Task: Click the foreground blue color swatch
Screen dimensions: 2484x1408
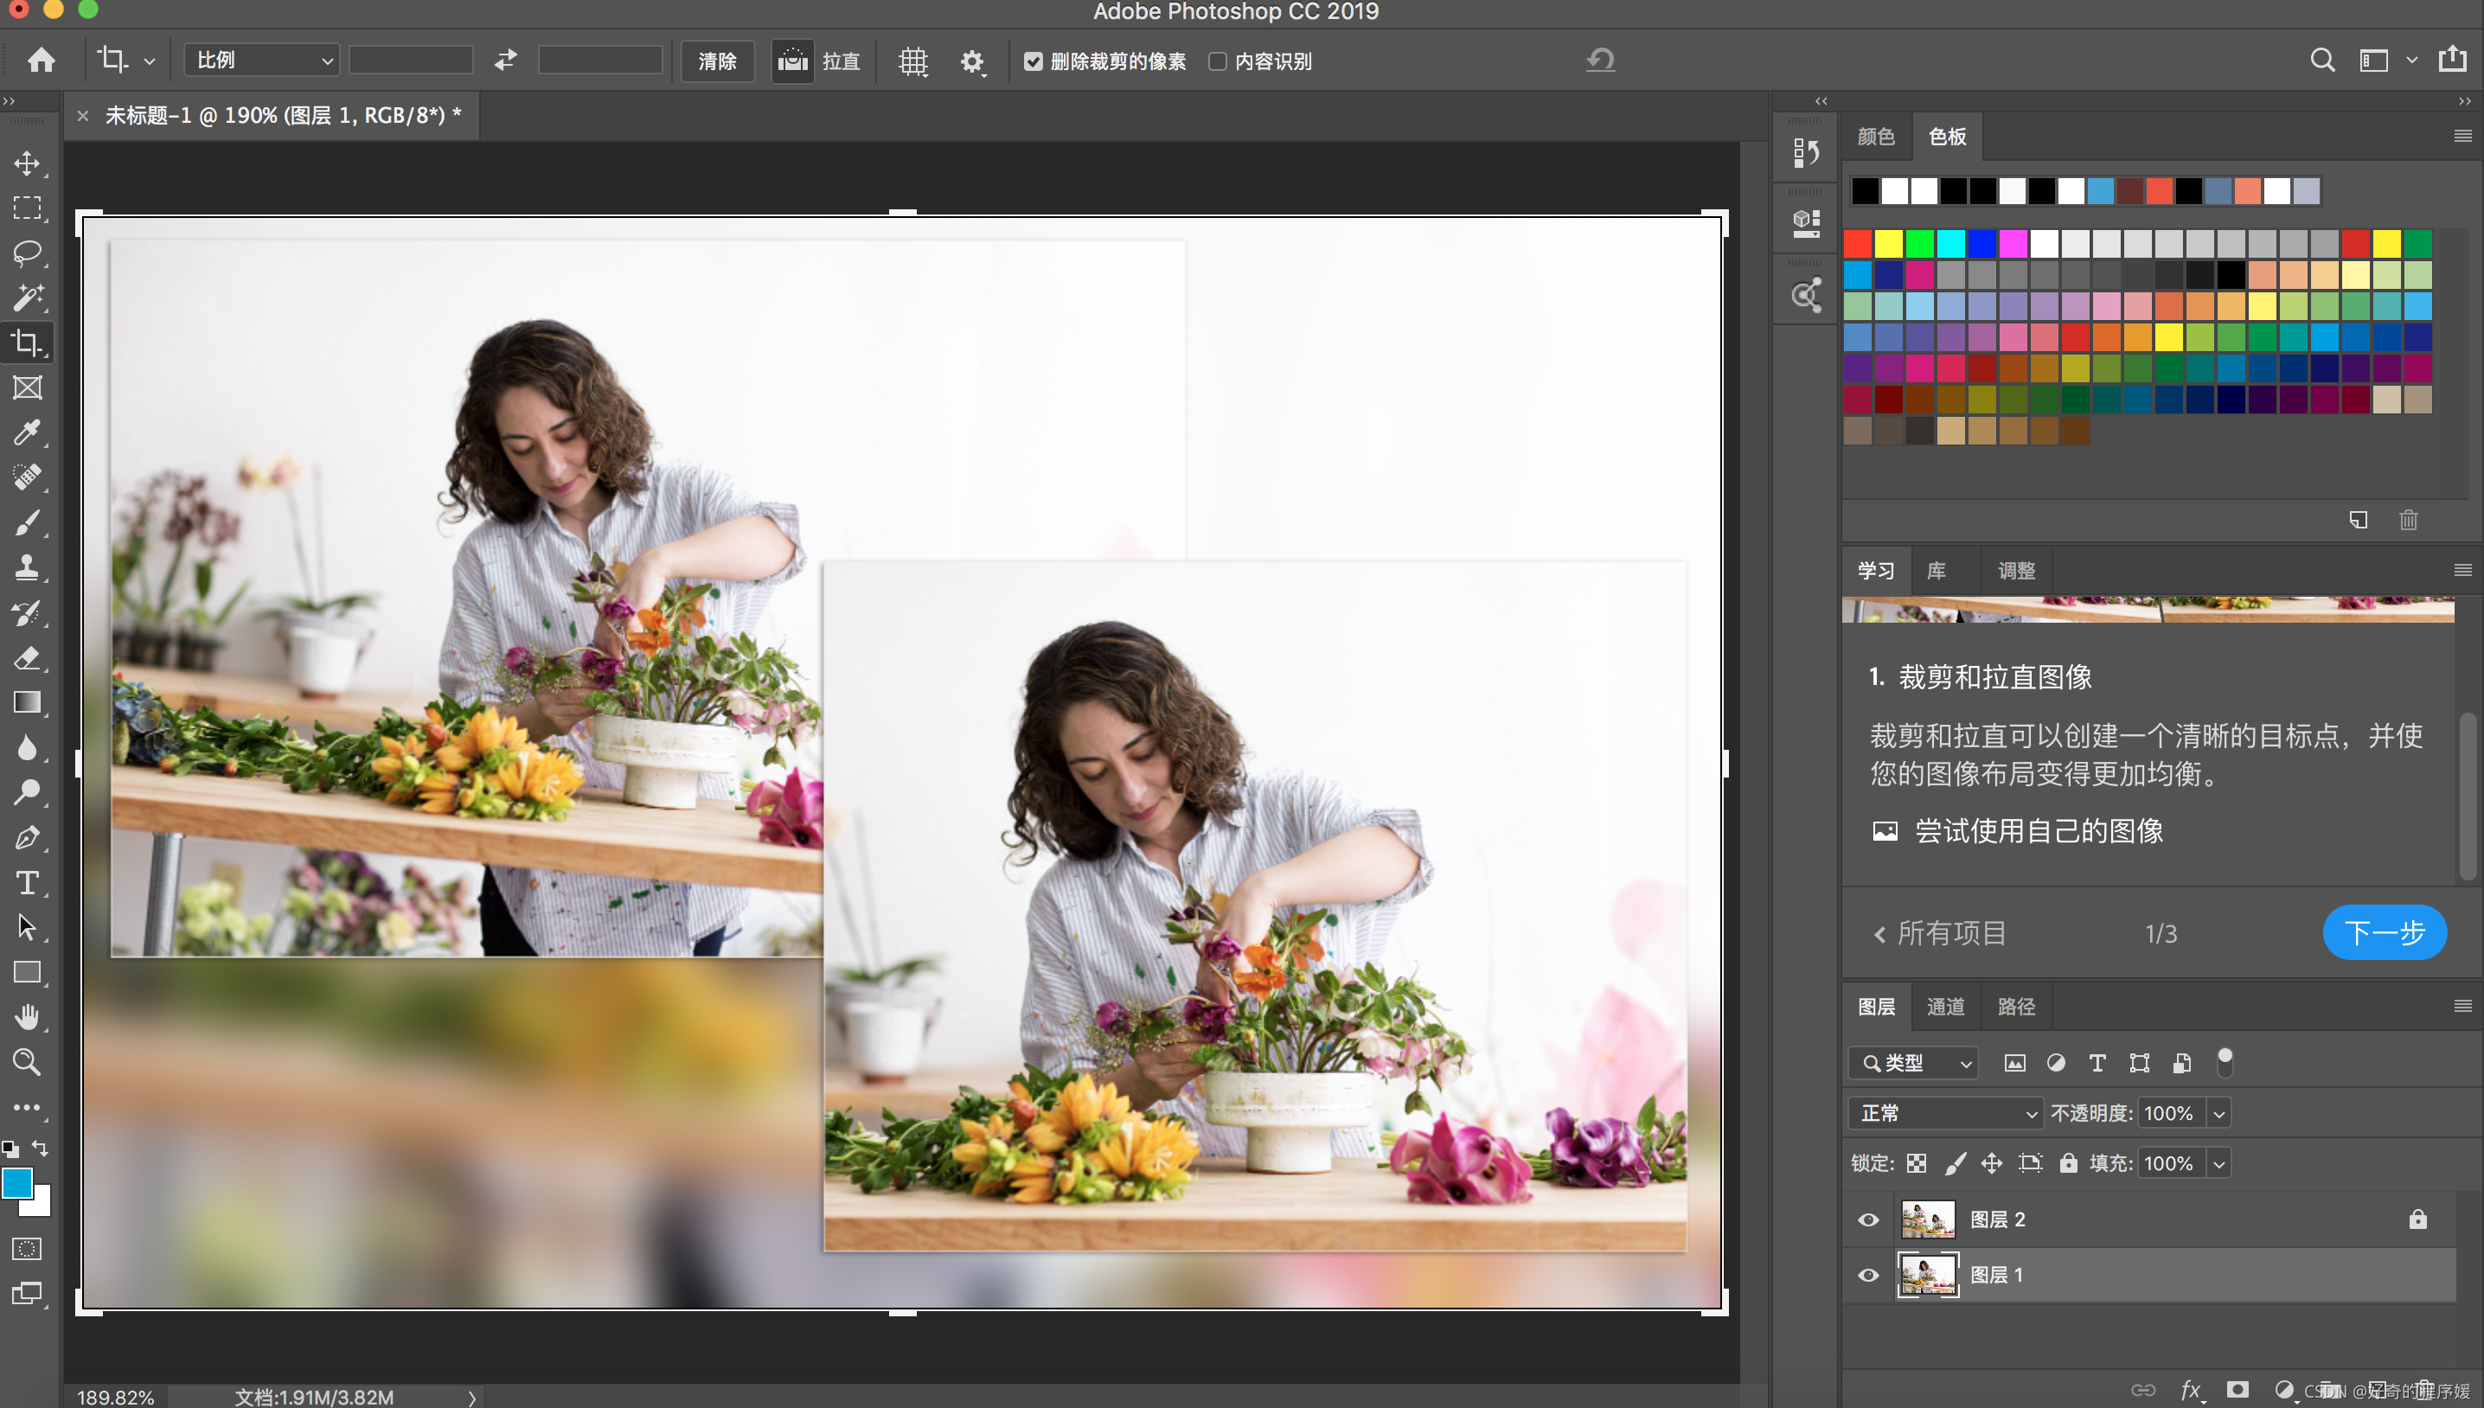Action: click(x=16, y=1182)
